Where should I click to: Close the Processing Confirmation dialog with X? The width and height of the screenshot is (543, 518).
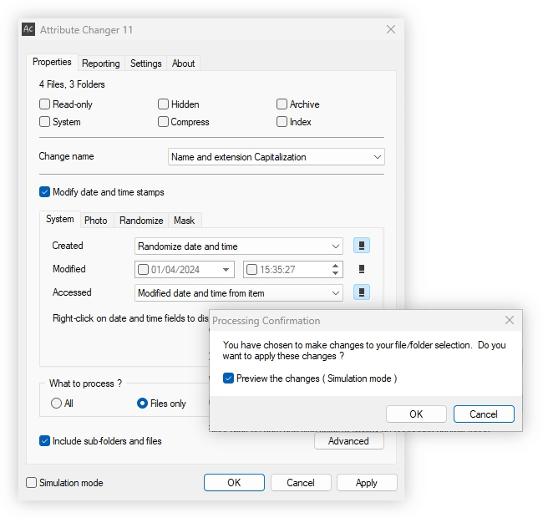coord(510,320)
